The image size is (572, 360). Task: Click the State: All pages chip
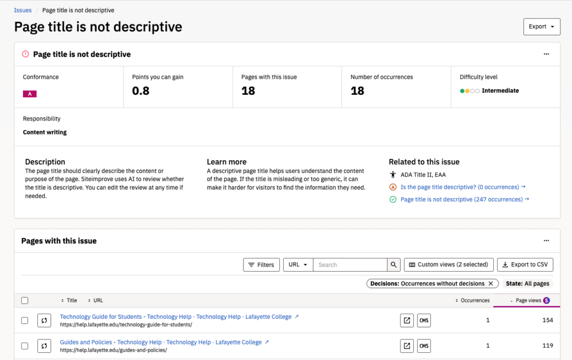point(527,284)
